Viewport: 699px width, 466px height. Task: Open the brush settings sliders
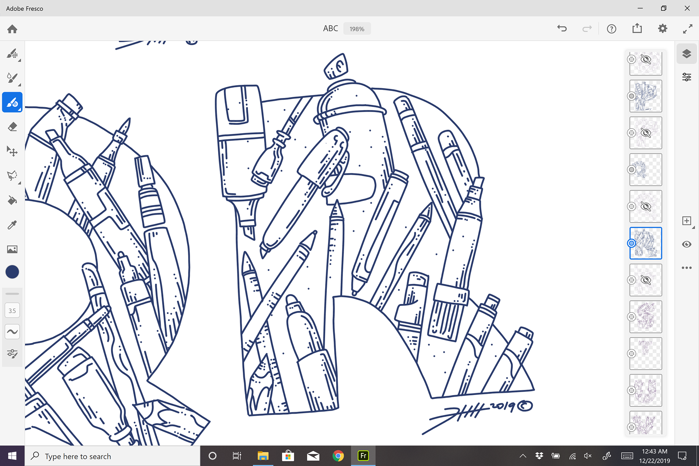tap(12, 354)
